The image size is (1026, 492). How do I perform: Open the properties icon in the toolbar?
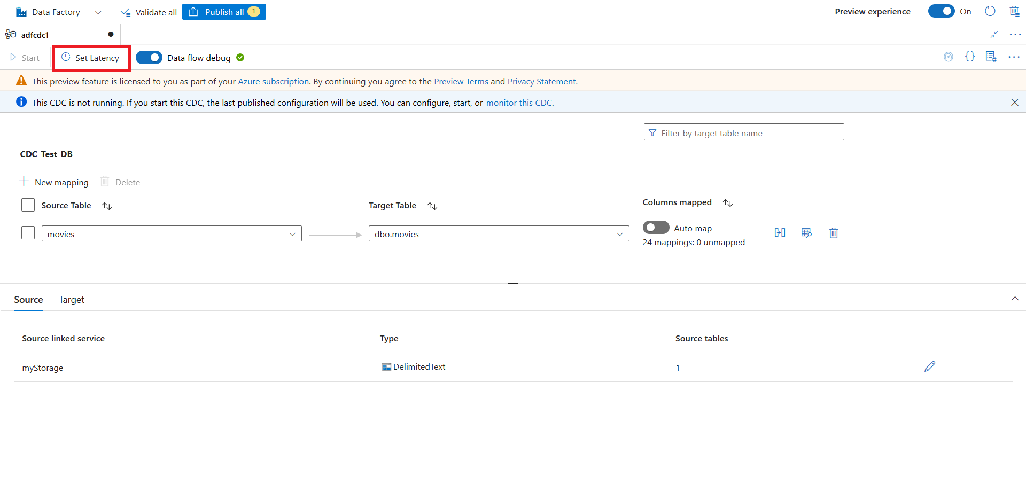(x=991, y=57)
